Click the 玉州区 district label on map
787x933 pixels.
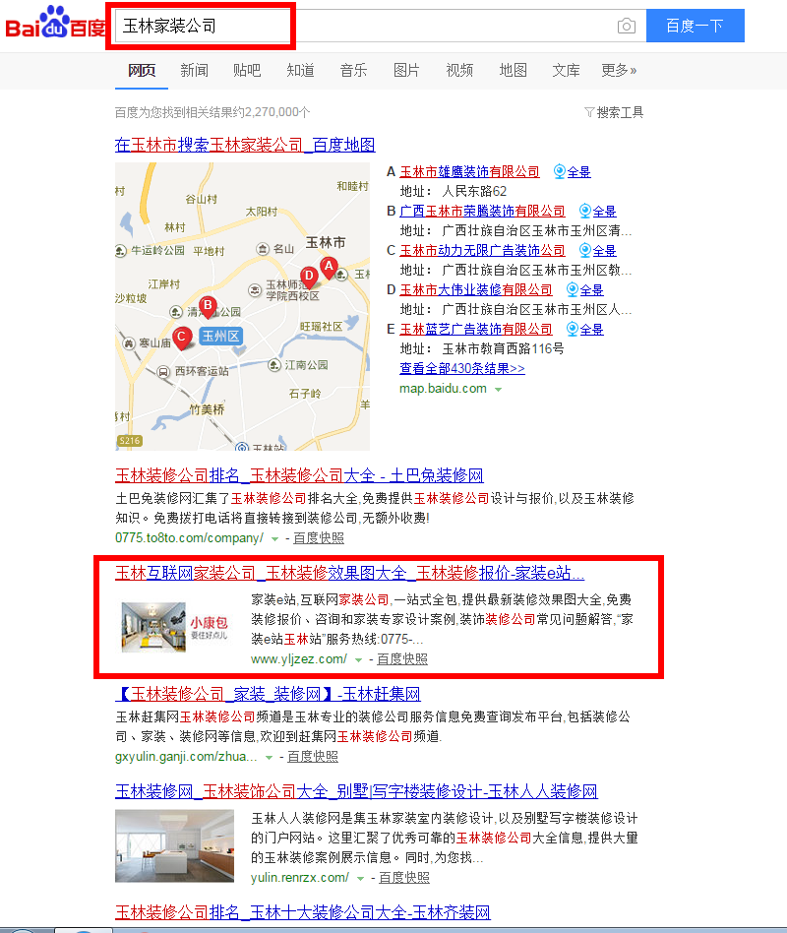[220, 337]
